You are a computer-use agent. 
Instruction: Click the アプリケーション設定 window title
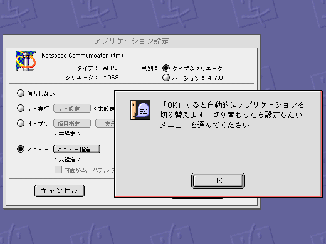[x=132, y=41]
